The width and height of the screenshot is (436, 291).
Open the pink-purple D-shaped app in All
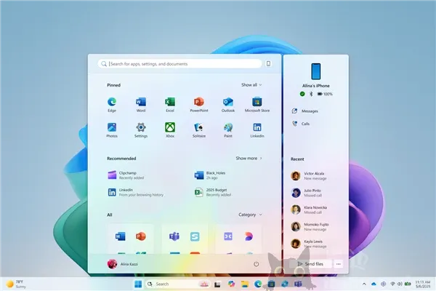tap(249, 236)
